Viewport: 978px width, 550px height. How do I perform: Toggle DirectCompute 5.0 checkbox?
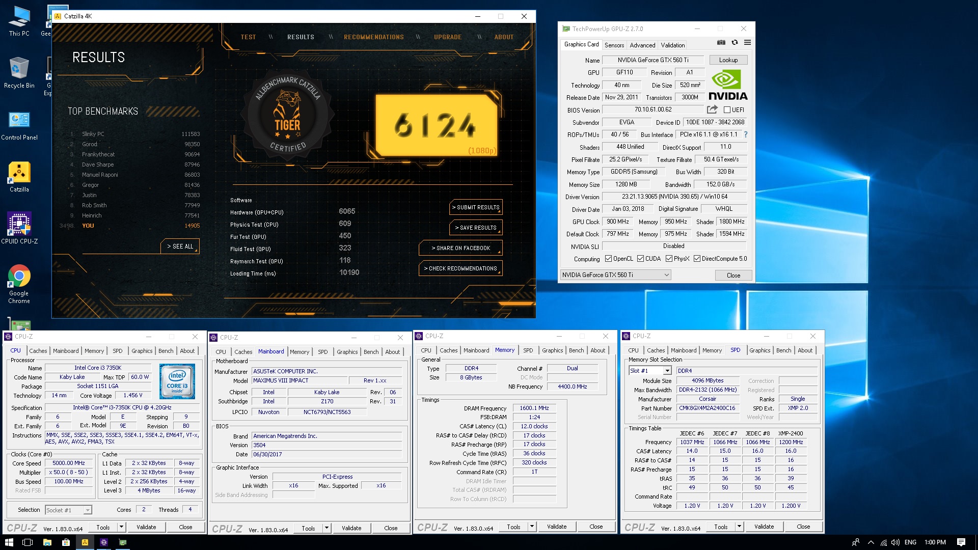pyautogui.click(x=697, y=259)
